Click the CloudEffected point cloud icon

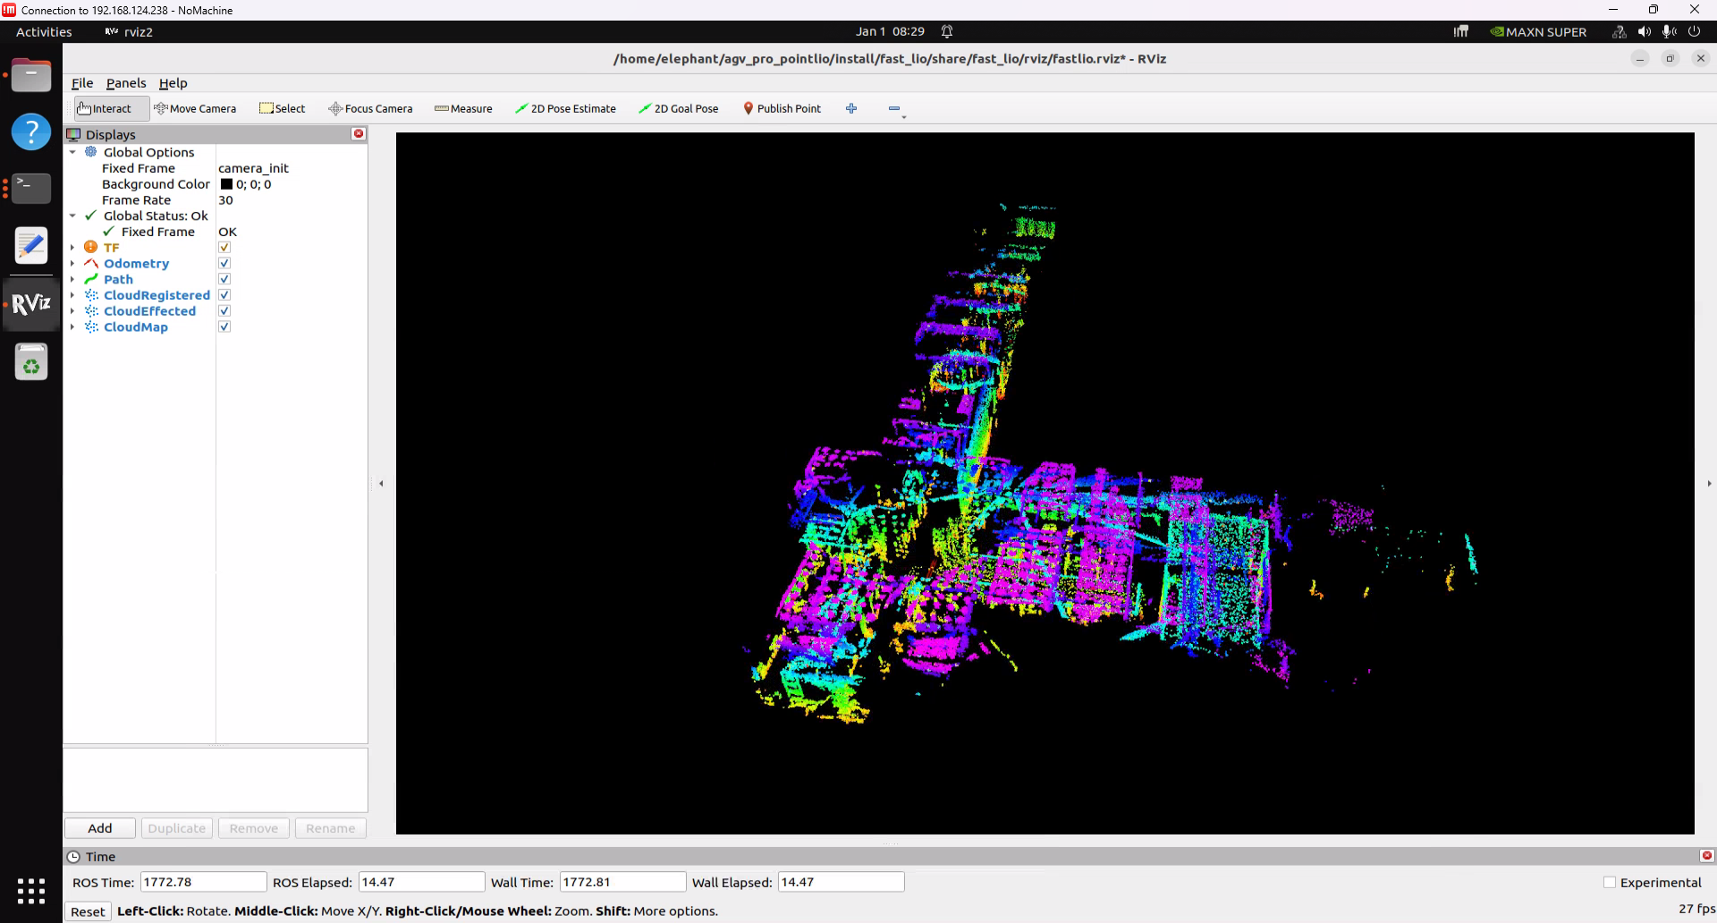(90, 311)
